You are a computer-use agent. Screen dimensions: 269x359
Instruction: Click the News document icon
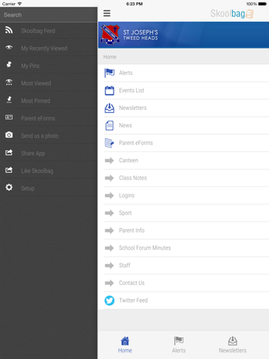point(109,126)
